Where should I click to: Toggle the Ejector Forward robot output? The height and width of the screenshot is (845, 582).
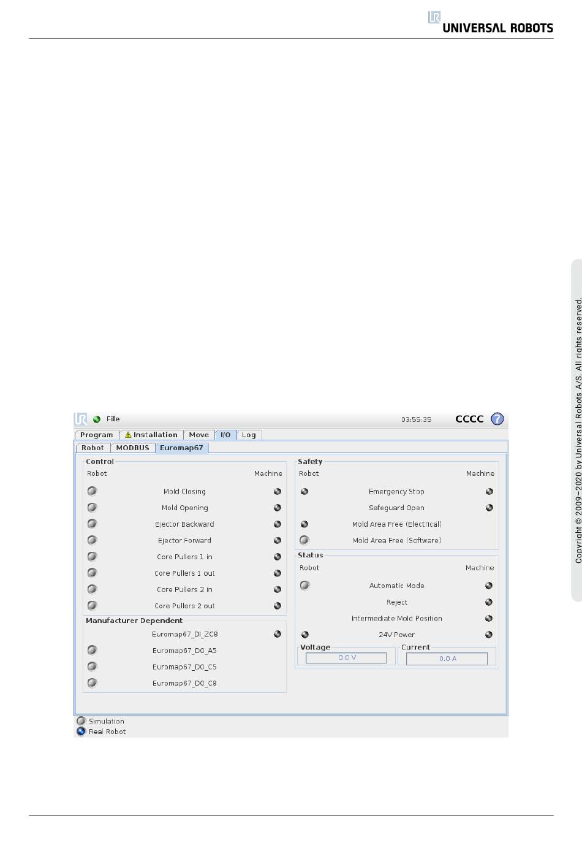coord(93,540)
